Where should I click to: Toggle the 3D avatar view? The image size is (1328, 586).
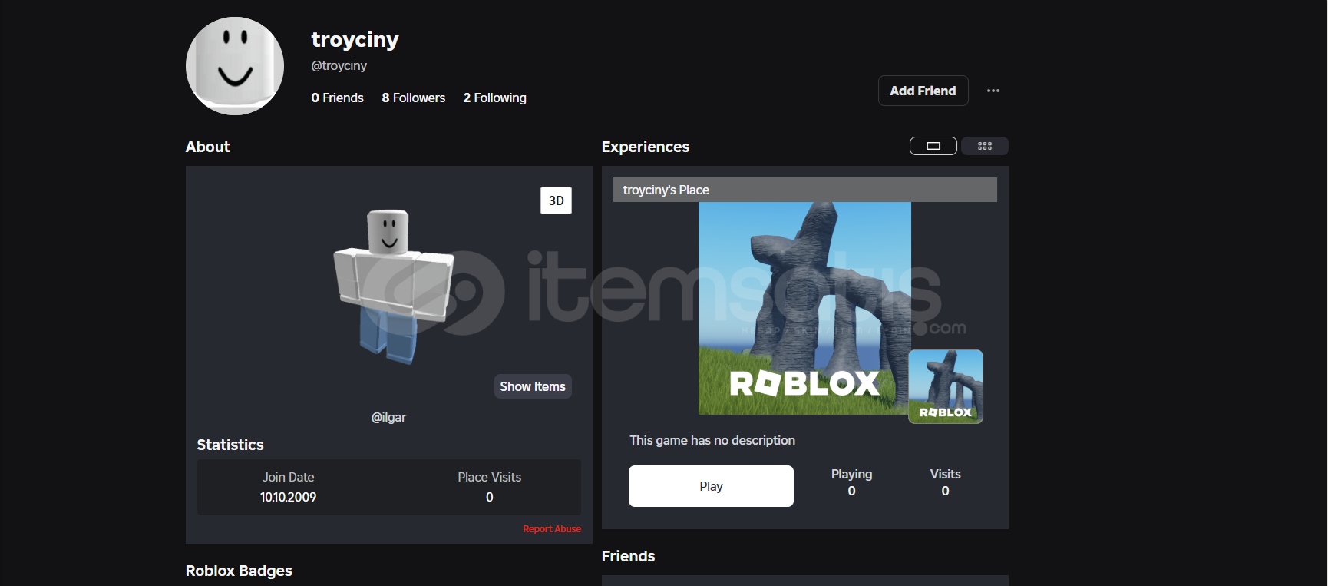point(557,200)
